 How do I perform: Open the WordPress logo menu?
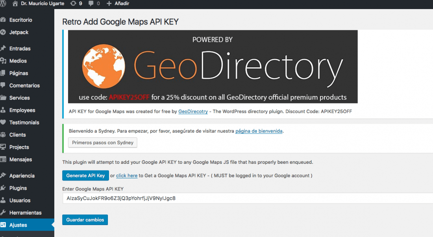click(3, 3)
